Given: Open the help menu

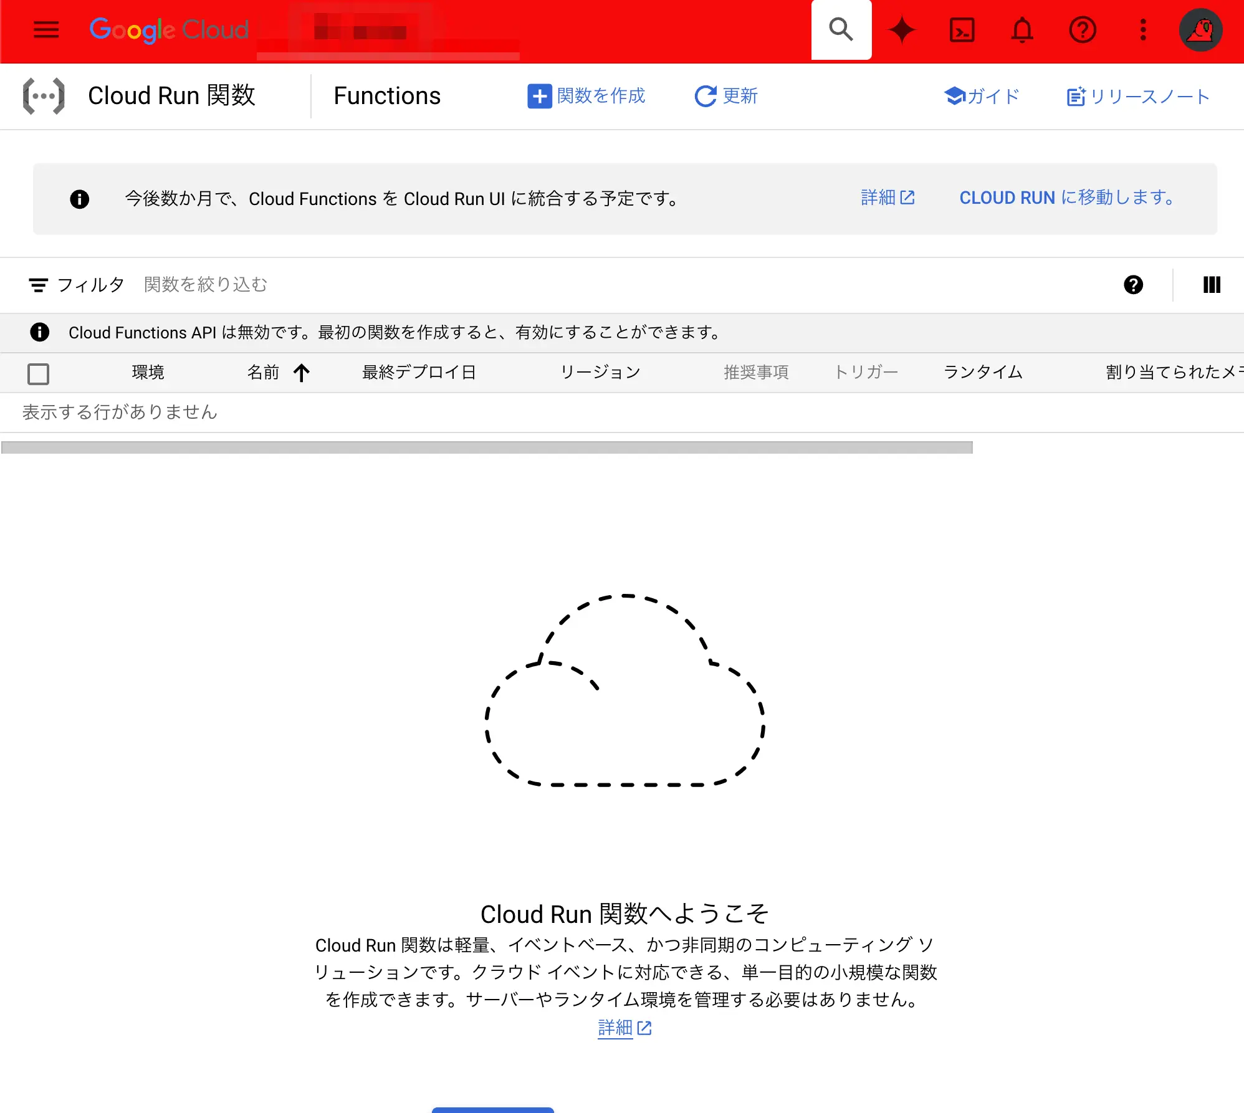Looking at the screenshot, I should (x=1083, y=29).
